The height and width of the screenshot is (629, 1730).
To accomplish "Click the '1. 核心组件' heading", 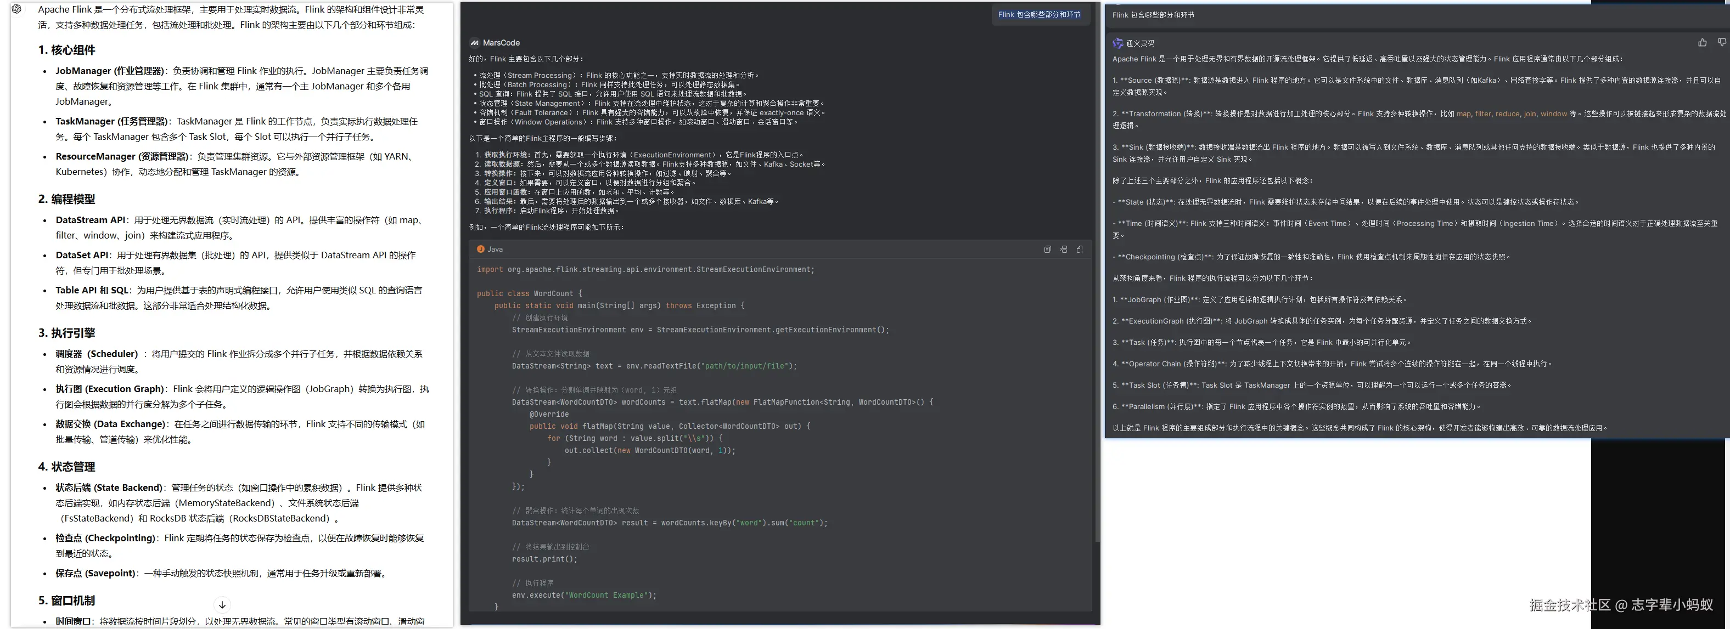I will point(66,50).
